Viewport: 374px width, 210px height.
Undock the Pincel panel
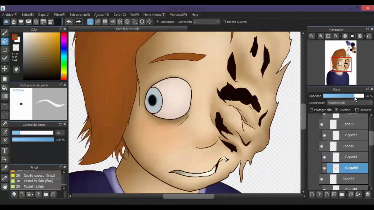(60, 167)
